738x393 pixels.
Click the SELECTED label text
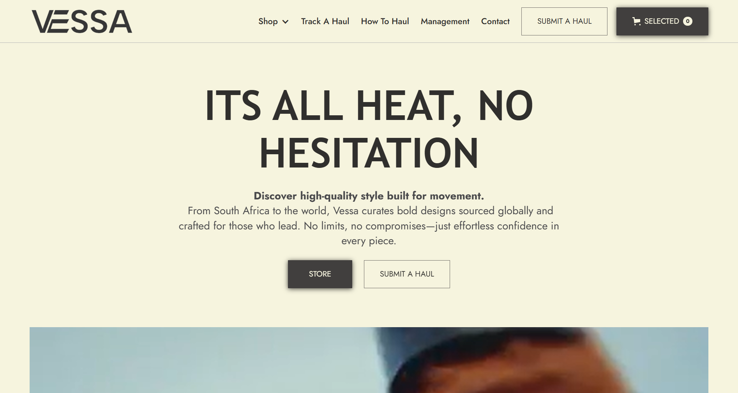(662, 21)
